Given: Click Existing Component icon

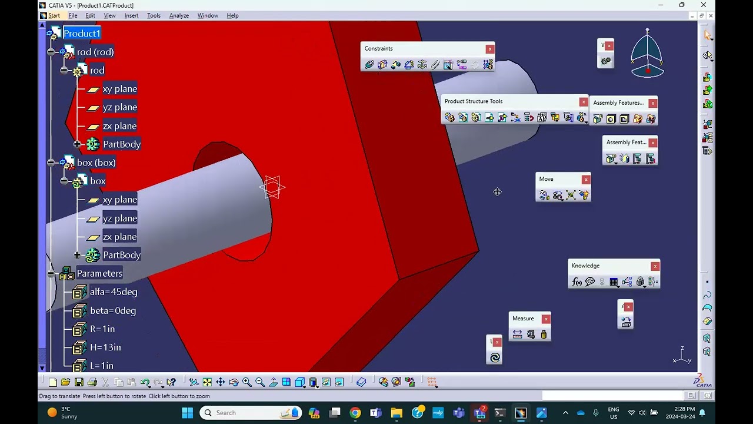Looking at the screenshot, I should tap(489, 118).
